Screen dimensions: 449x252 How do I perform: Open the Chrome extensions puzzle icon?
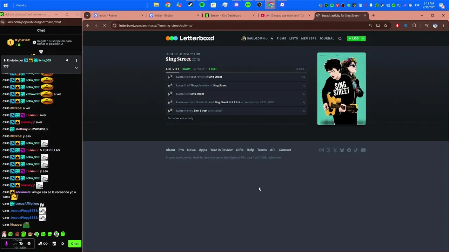point(414,26)
